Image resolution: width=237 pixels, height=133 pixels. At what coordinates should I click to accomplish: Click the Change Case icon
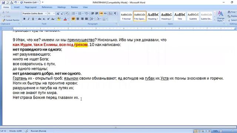pyautogui.click(x=53, y=19)
